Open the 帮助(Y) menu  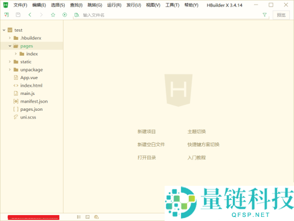[x=191, y=5]
